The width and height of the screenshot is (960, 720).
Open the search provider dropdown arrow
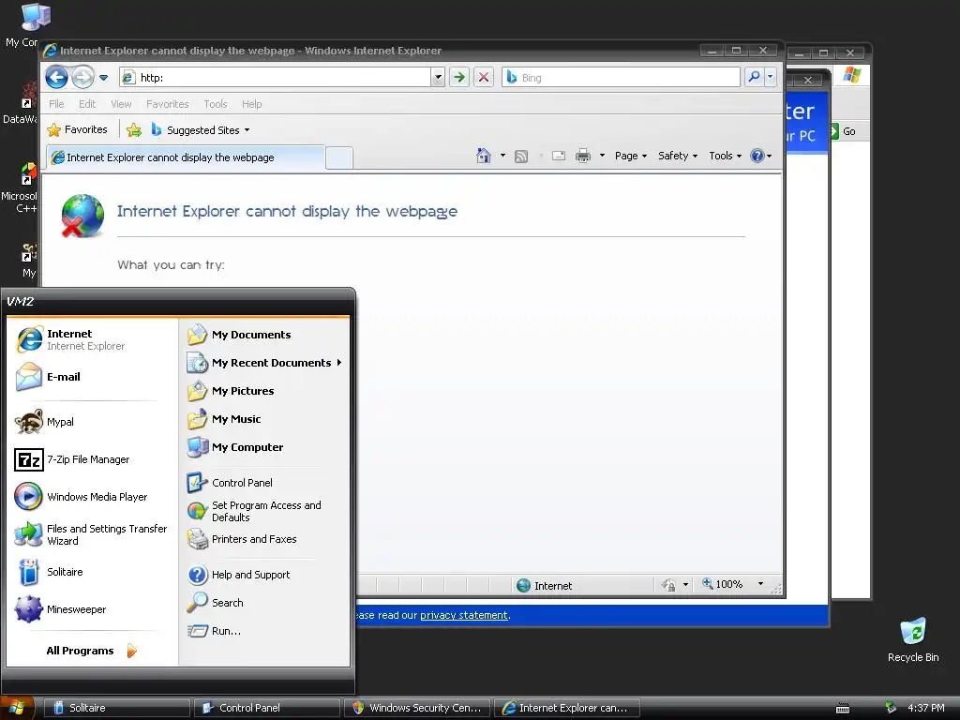point(771,77)
